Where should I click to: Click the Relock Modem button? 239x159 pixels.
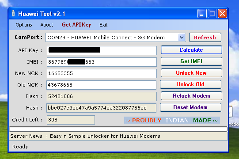pos(191,96)
